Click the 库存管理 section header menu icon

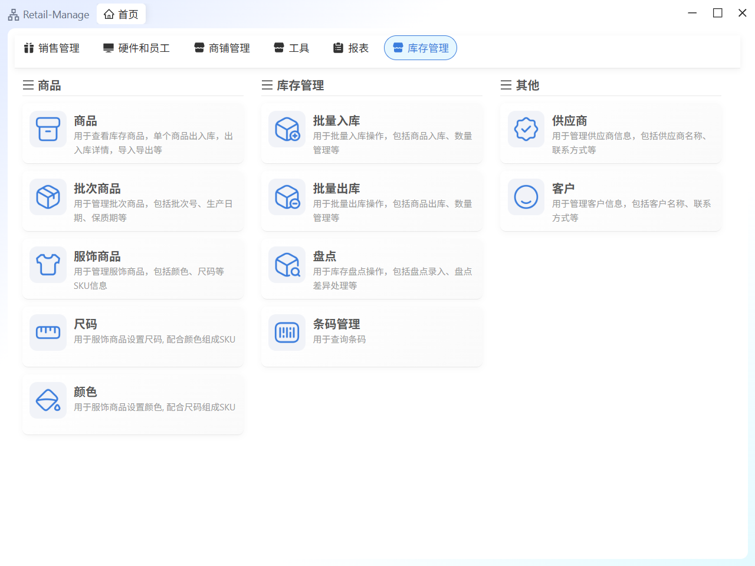coord(267,85)
